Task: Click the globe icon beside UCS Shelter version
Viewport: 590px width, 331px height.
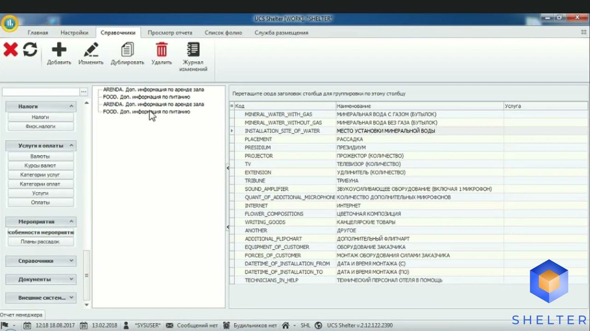Action: 318,325
